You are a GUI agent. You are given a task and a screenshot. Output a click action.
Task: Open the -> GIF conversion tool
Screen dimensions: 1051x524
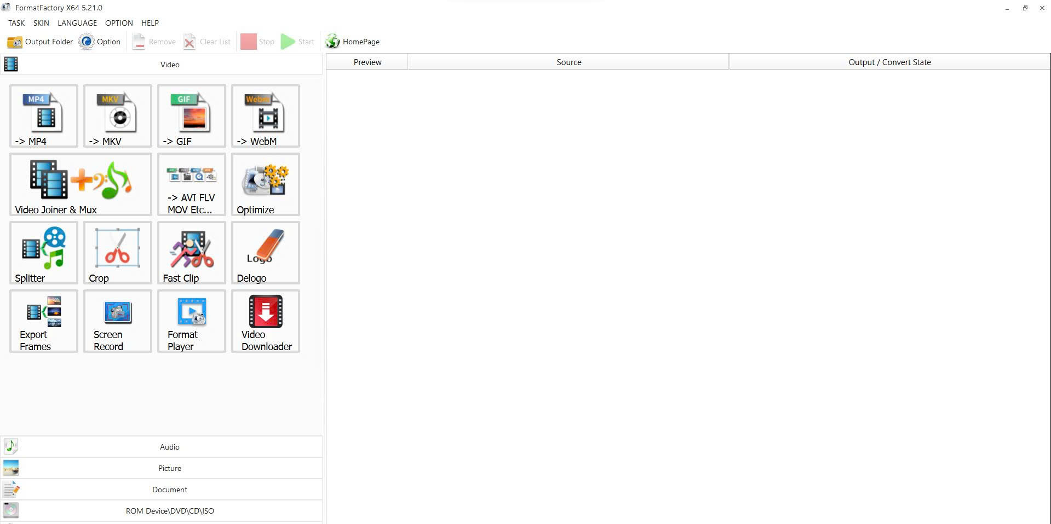192,116
